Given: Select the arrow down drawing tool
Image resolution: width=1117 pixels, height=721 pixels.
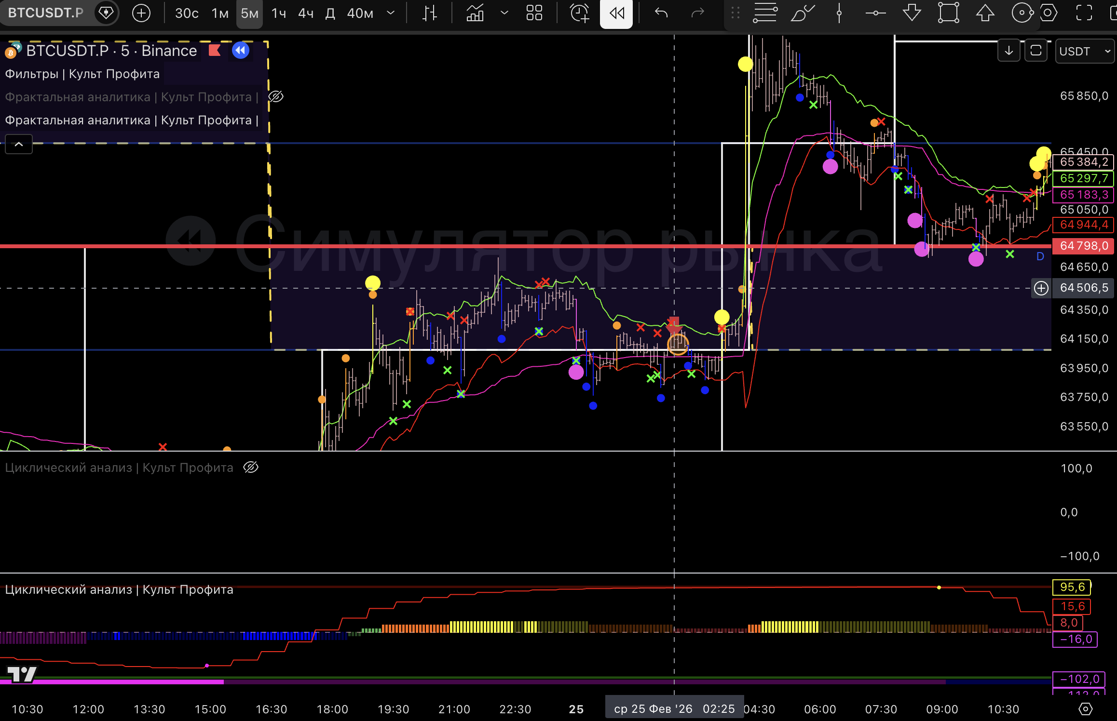Looking at the screenshot, I should (912, 13).
